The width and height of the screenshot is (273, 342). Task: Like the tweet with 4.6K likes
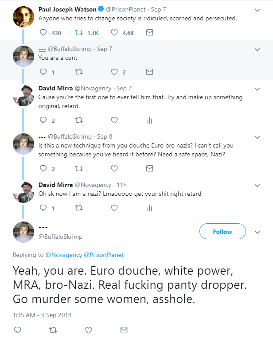pos(114,32)
